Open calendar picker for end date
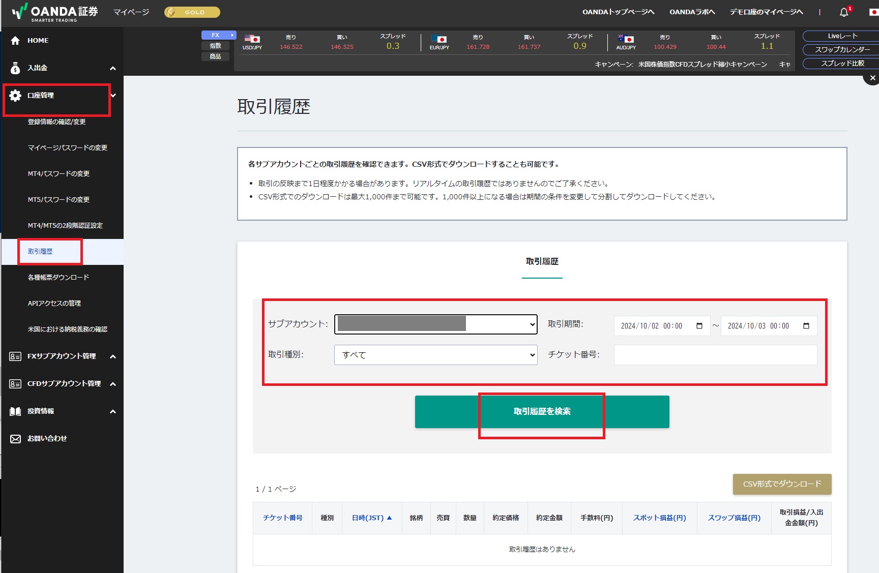Viewport: 879px width, 573px height. coord(806,326)
